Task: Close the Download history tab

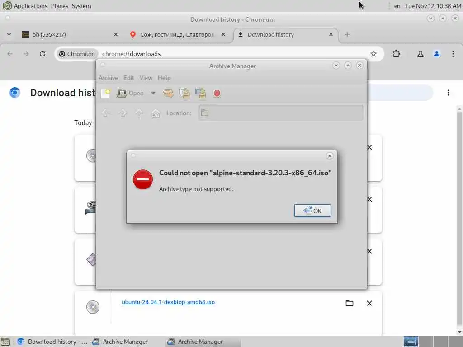Action: point(331,34)
